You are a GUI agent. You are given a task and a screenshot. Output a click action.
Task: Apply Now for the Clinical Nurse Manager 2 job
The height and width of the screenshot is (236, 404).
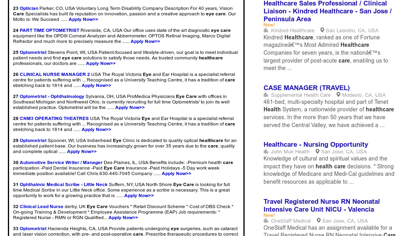pos(96,86)
